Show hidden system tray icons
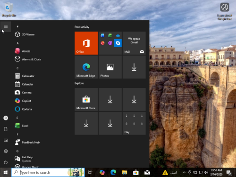 pos(184,172)
